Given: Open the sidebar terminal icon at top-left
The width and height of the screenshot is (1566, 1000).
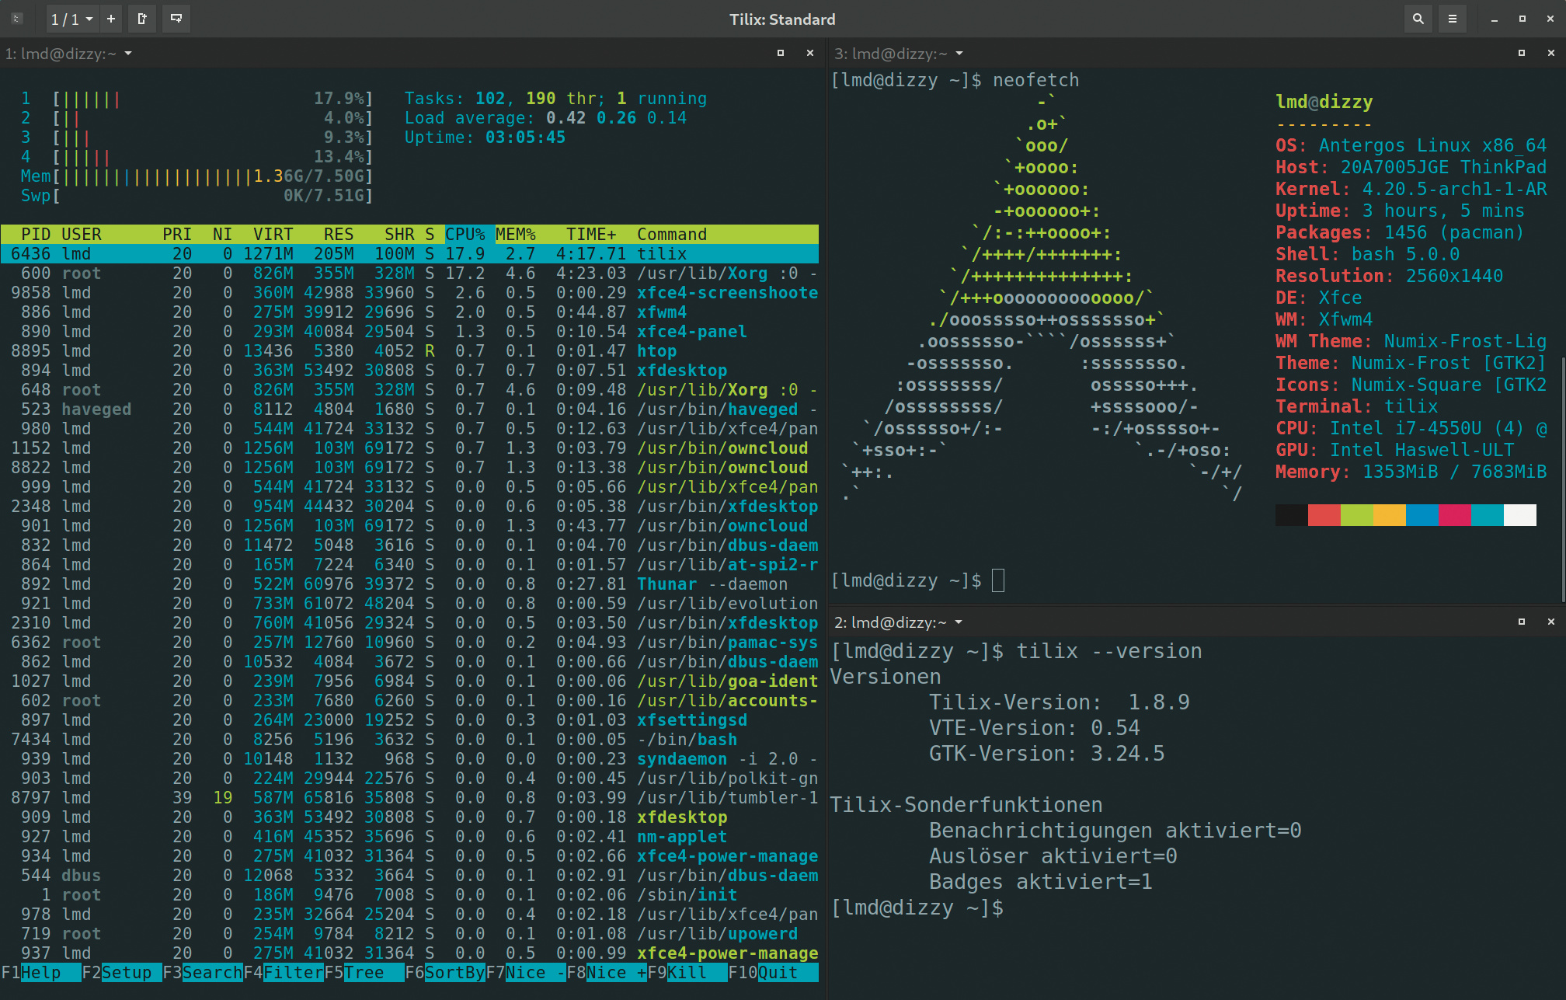Looking at the screenshot, I should (x=17, y=19).
